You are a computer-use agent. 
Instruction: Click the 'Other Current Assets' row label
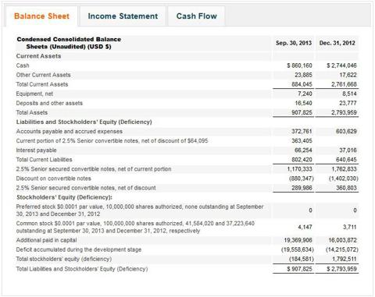click(43, 75)
